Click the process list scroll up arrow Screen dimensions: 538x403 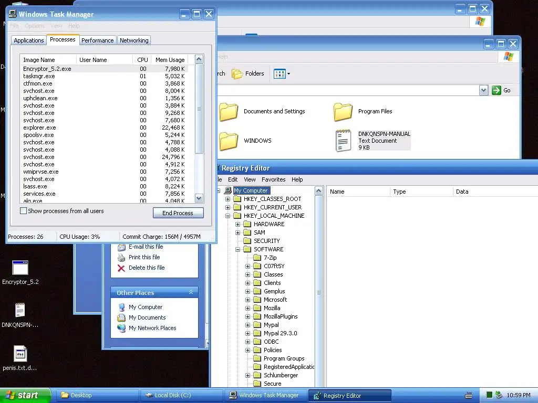tap(199, 59)
